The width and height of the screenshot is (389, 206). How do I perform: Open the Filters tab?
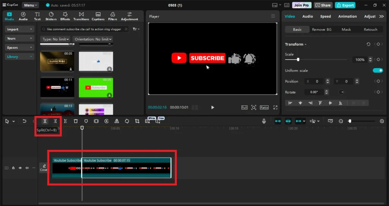click(x=112, y=16)
